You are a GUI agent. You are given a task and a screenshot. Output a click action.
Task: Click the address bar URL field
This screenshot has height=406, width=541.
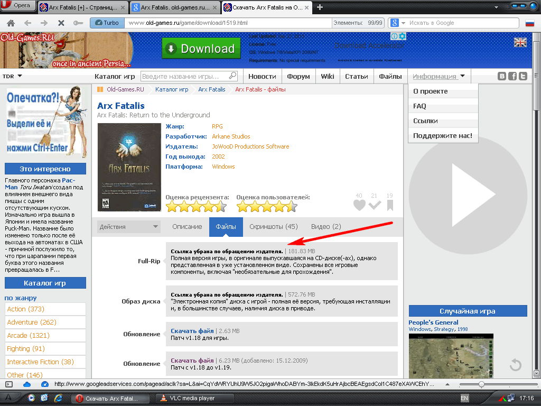[x=228, y=23]
